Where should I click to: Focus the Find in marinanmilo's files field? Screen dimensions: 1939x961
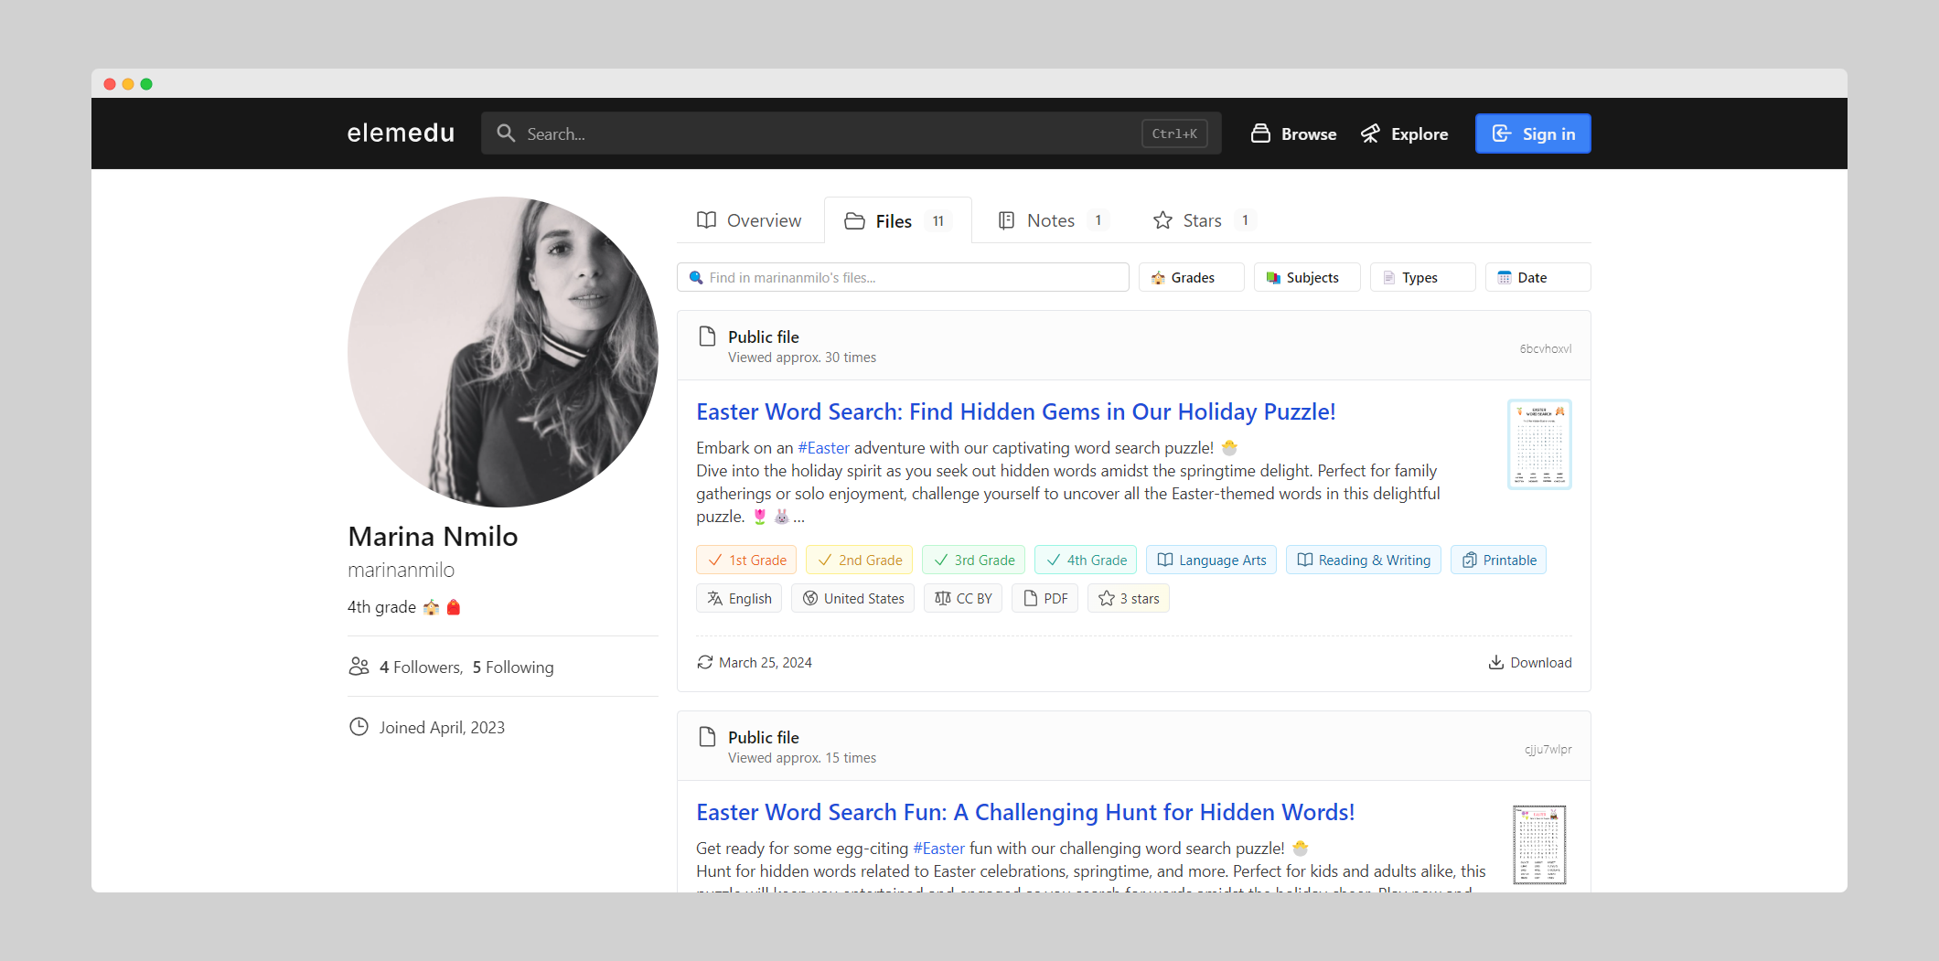click(903, 277)
